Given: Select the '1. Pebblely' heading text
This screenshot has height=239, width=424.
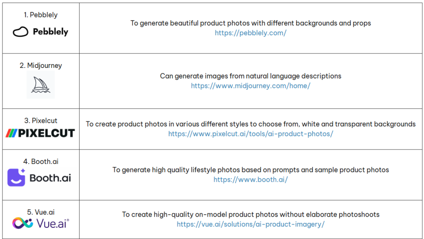Looking at the screenshot, I should point(41,15).
